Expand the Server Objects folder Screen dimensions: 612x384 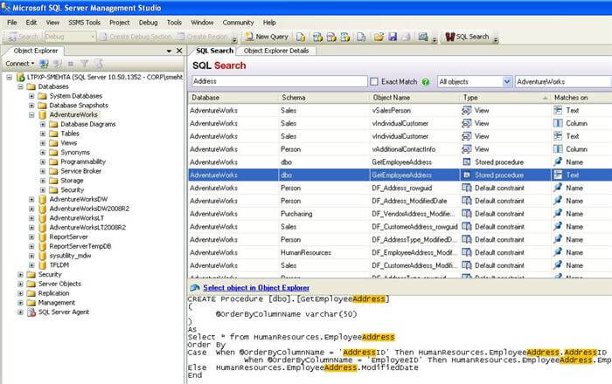pos(20,284)
